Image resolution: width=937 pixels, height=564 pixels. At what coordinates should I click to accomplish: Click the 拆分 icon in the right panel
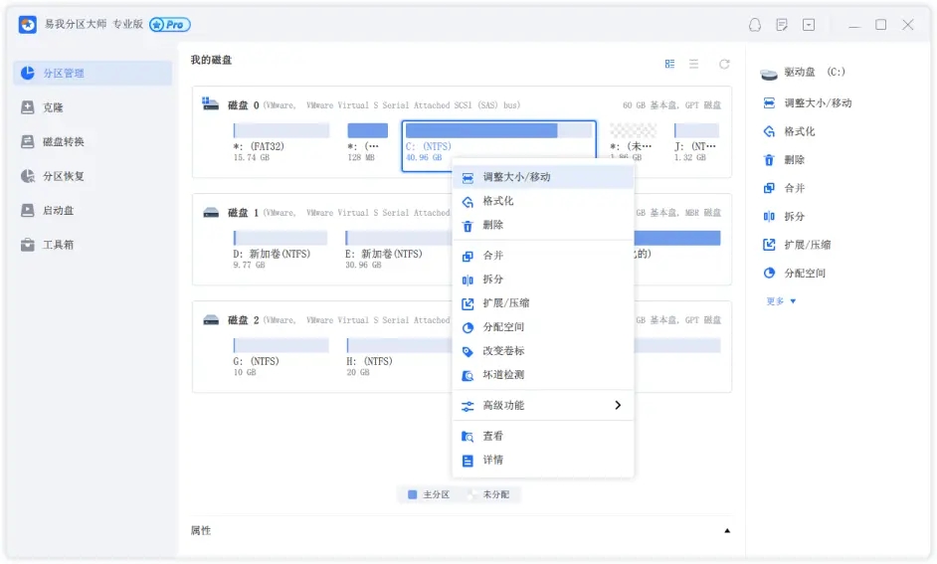tap(769, 217)
